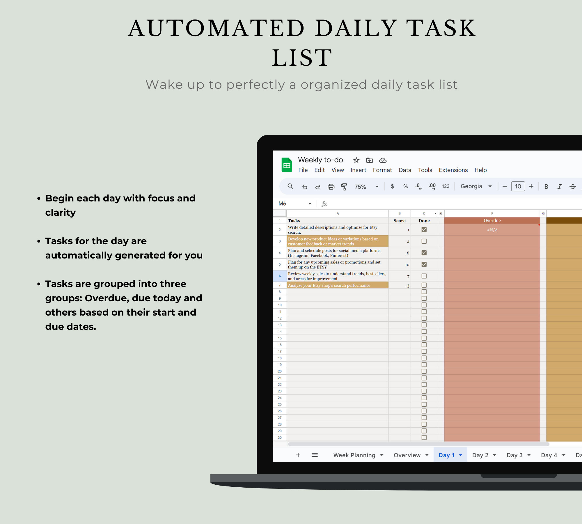Undo the last action
Viewport: 582px width, 524px height.
pyautogui.click(x=305, y=187)
